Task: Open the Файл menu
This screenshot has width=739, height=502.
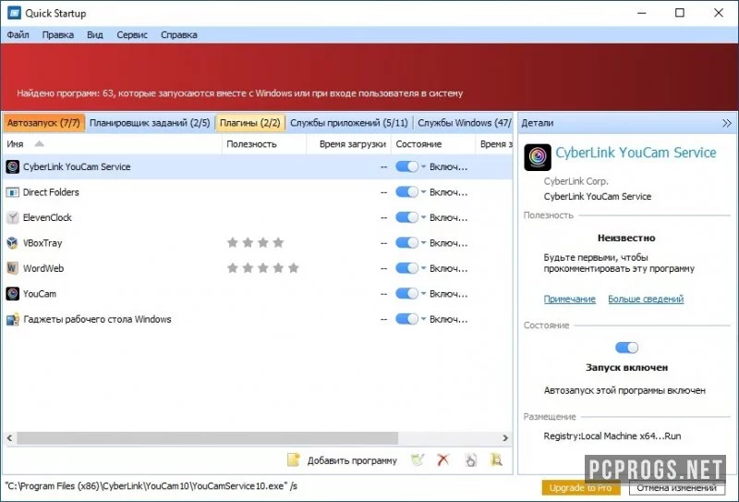Action: (18, 35)
